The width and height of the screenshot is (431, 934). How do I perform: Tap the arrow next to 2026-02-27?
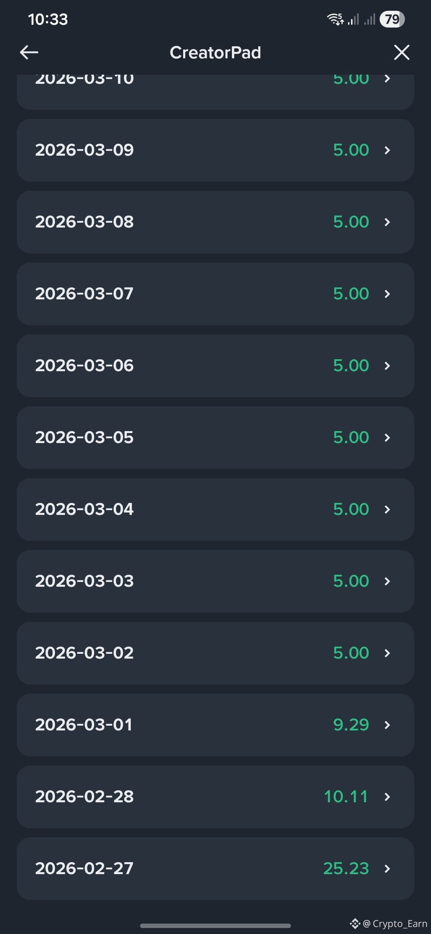click(x=387, y=869)
